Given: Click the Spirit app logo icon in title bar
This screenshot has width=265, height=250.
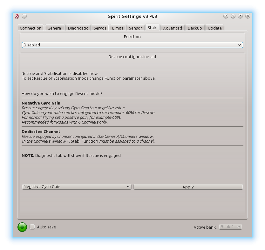Looking at the screenshot, I should 18,16.
